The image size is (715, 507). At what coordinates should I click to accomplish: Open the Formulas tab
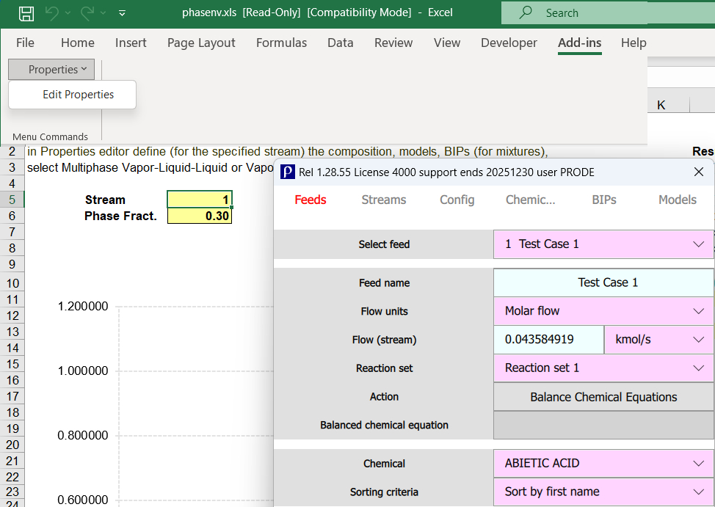click(281, 43)
